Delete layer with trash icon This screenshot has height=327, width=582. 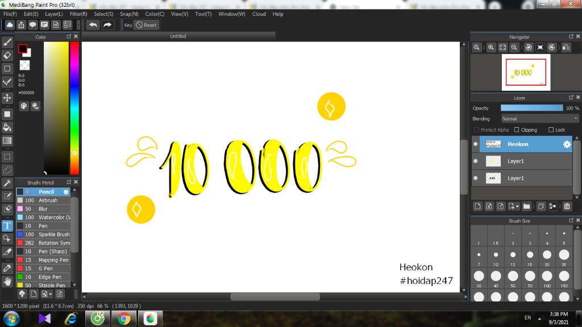coord(567,206)
